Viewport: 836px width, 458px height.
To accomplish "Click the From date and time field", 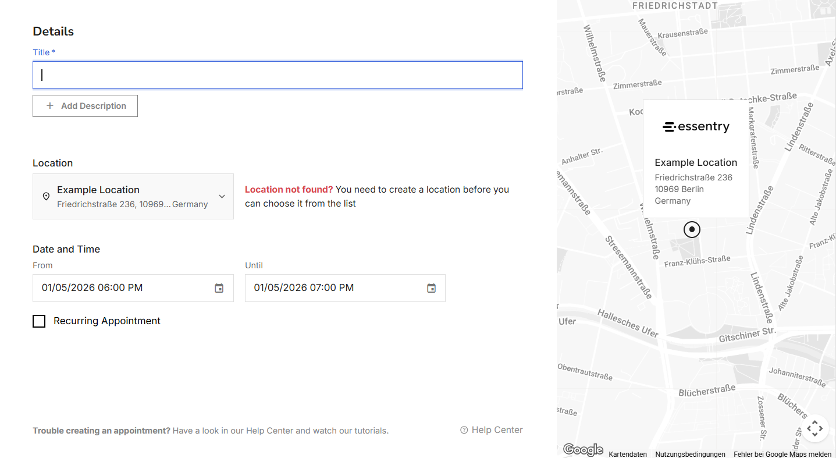I will click(133, 288).
